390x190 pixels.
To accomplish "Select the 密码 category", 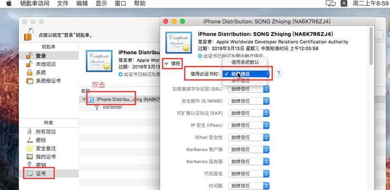I will (49, 140).
